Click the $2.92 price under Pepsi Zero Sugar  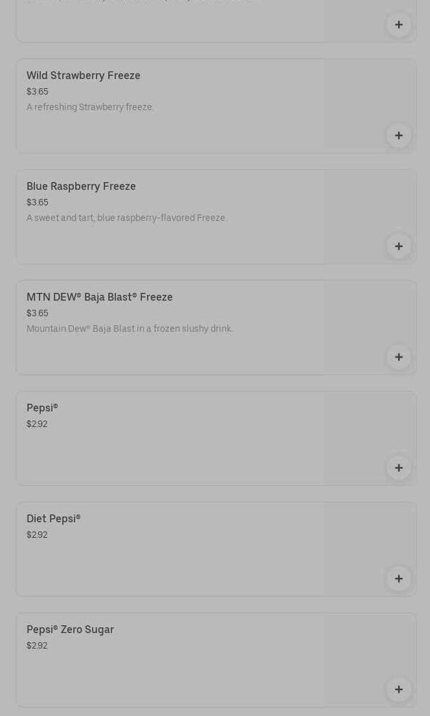coord(37,646)
